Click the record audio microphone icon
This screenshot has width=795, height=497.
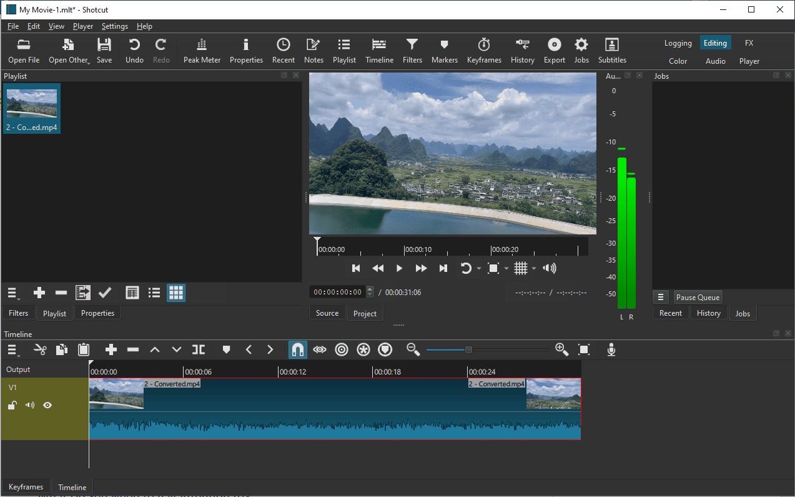click(611, 349)
